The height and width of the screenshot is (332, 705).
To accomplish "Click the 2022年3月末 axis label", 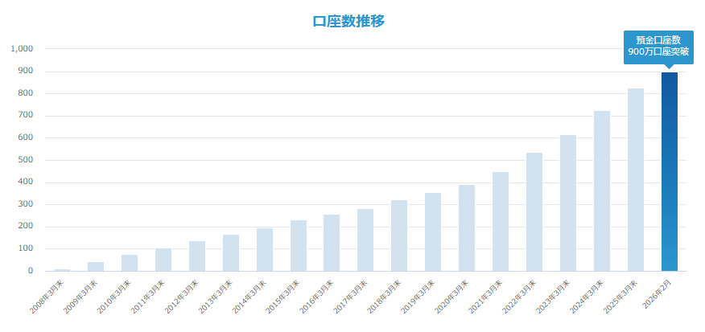I will click(x=519, y=297).
